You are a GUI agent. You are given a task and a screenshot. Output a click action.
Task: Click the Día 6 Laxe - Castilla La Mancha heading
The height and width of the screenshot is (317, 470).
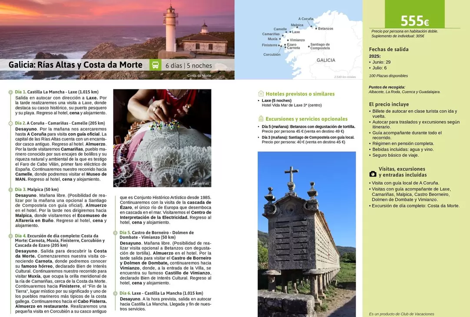pos(161,293)
